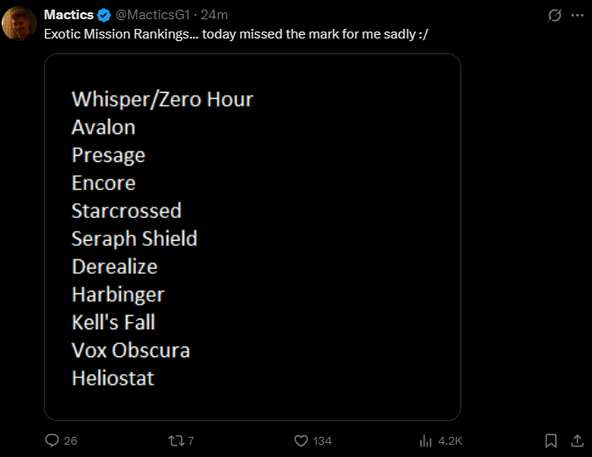Open the tweet via 24m timestamp

(x=215, y=15)
